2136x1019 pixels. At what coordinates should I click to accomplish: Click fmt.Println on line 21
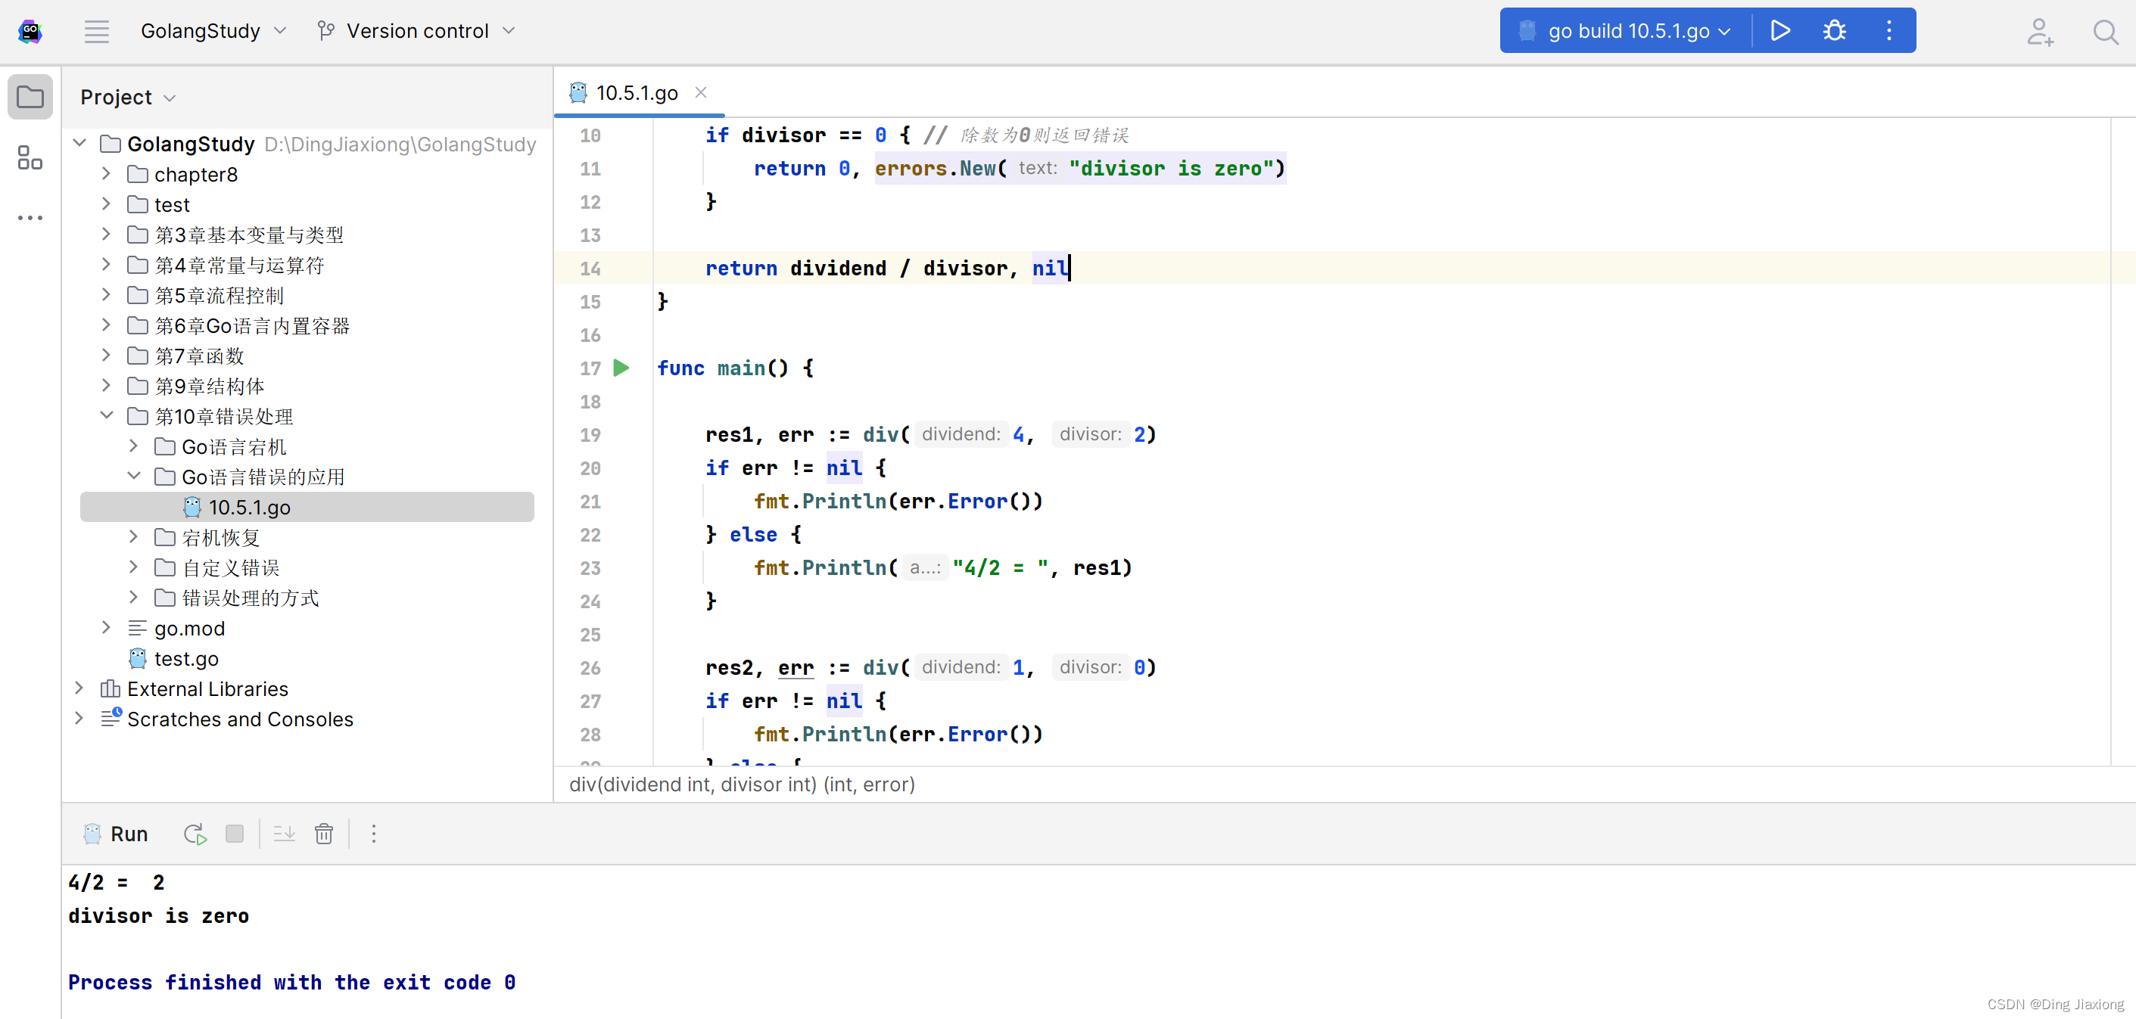click(820, 502)
